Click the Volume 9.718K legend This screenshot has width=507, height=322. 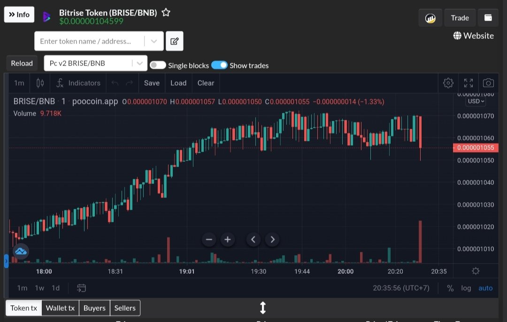tap(37, 113)
